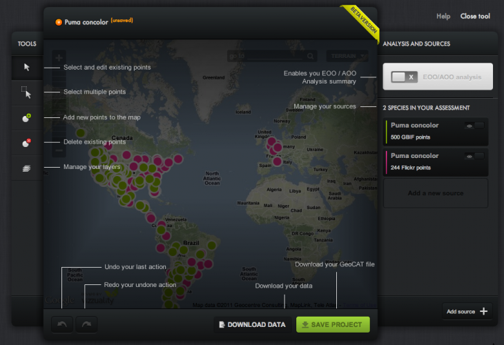
Task: Toggle visibility of the GBIF points source
Action: click(x=474, y=126)
